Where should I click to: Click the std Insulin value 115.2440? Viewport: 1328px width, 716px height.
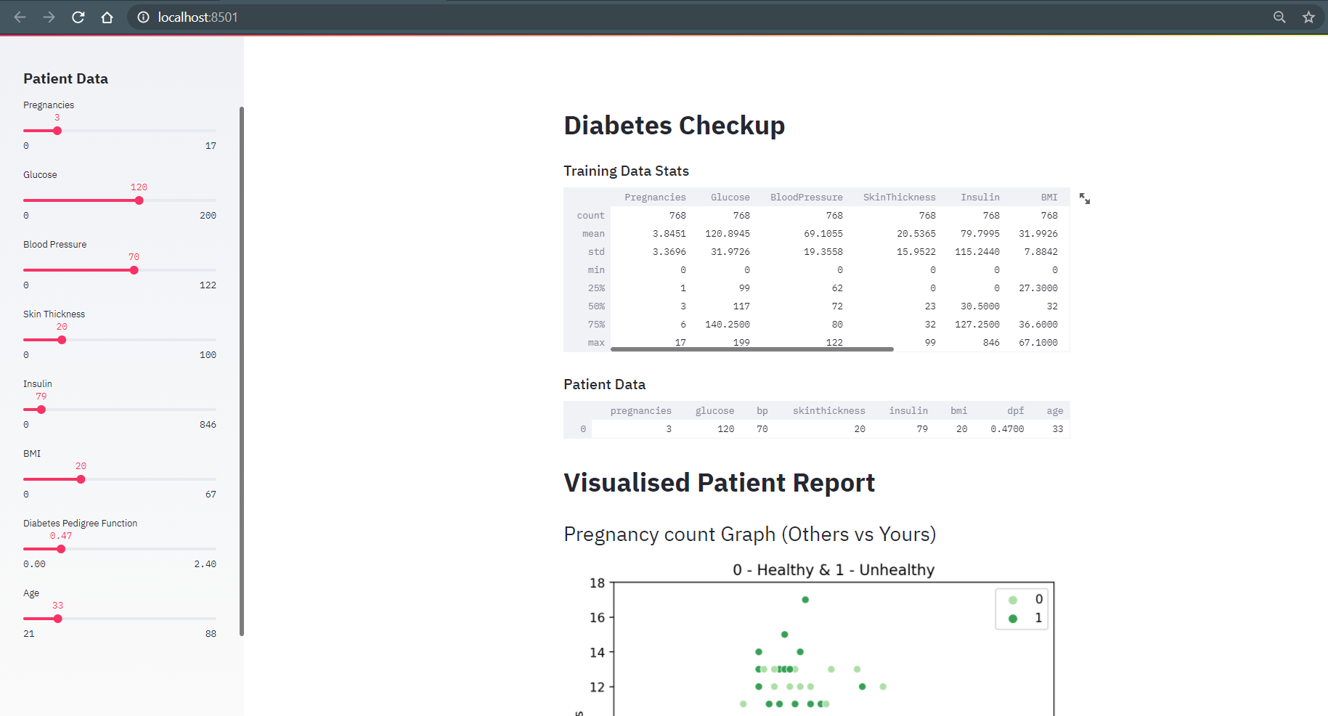977,252
